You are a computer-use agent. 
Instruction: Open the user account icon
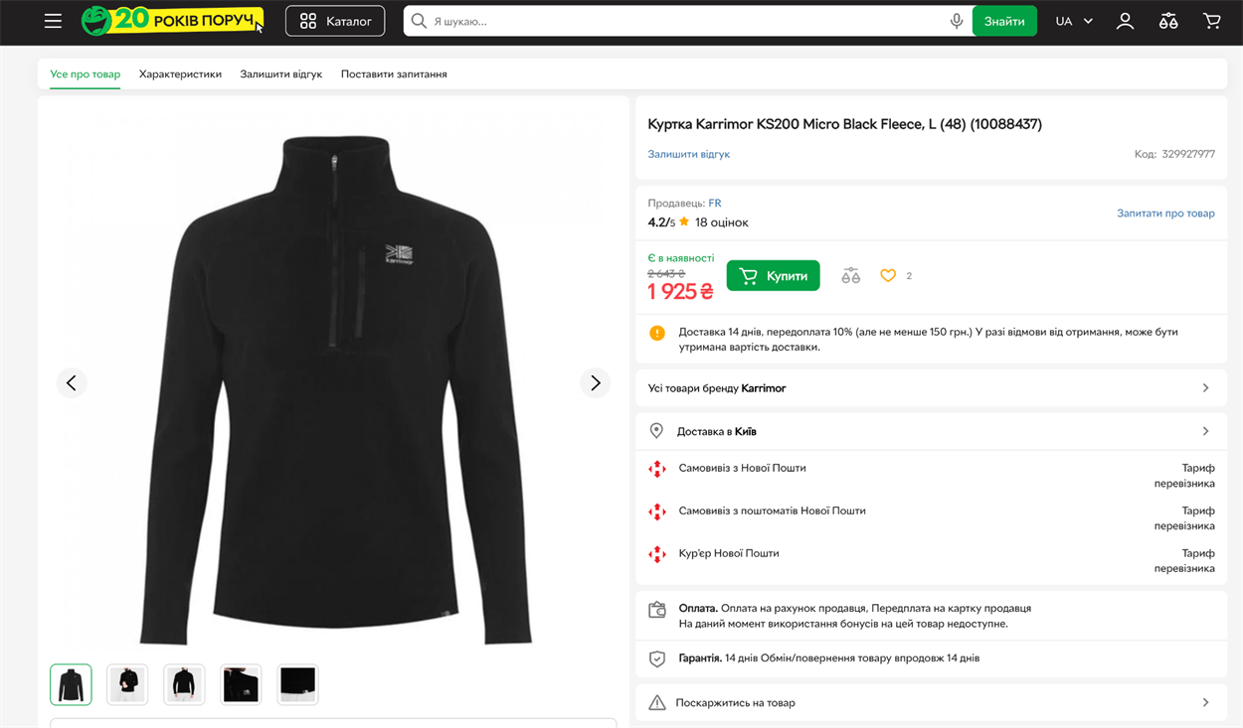coord(1125,21)
